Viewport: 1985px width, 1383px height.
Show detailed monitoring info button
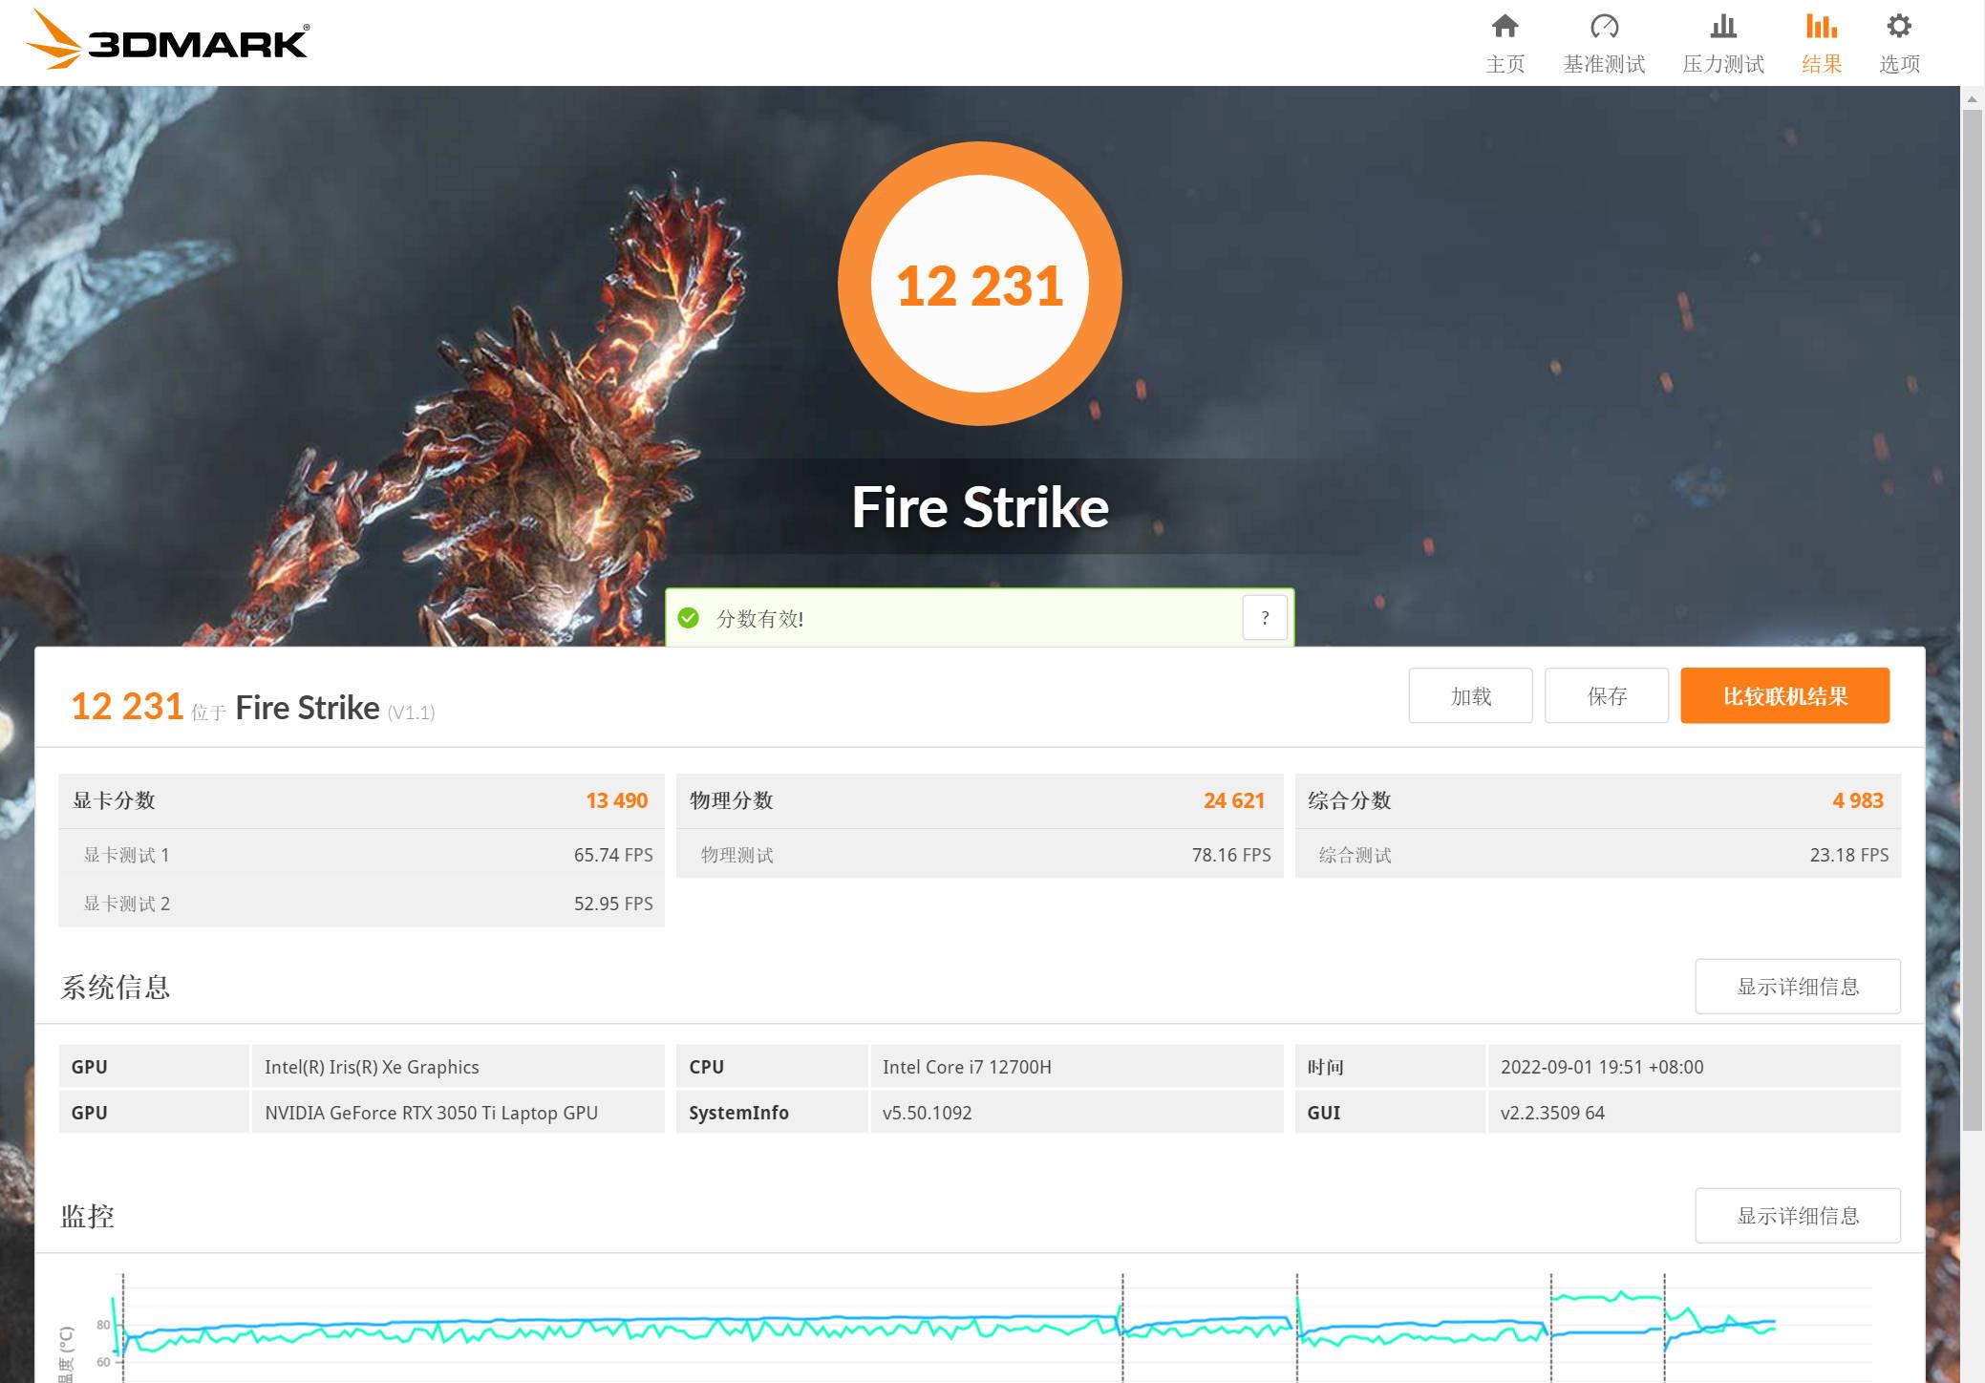[x=1798, y=1216]
